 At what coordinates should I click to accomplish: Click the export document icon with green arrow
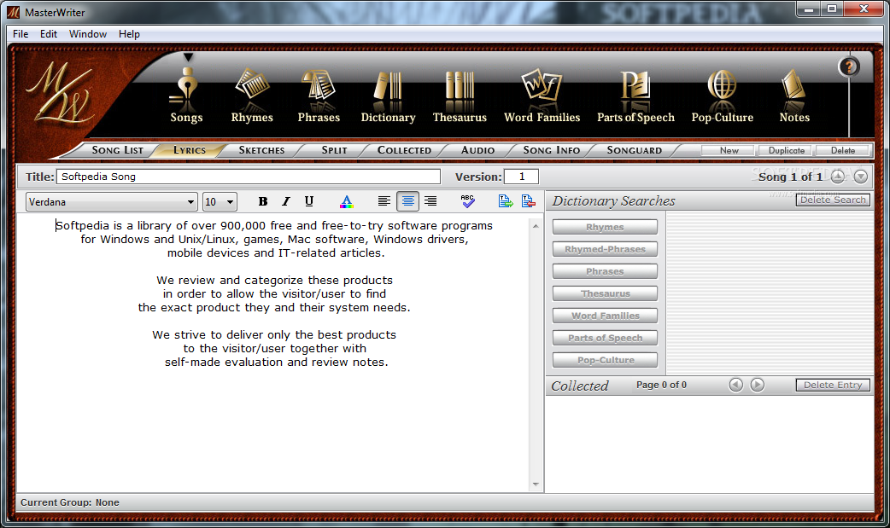505,200
